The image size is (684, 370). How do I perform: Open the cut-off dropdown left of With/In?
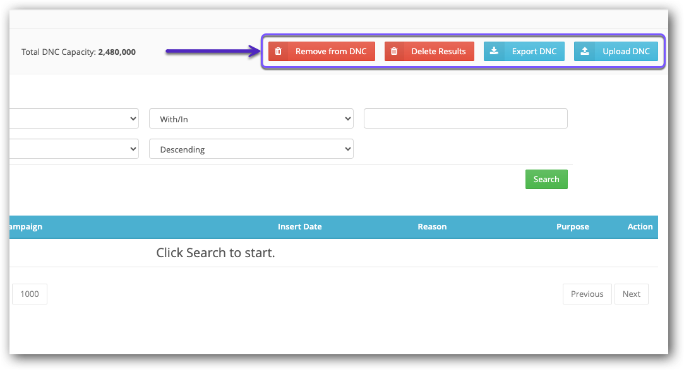74,119
